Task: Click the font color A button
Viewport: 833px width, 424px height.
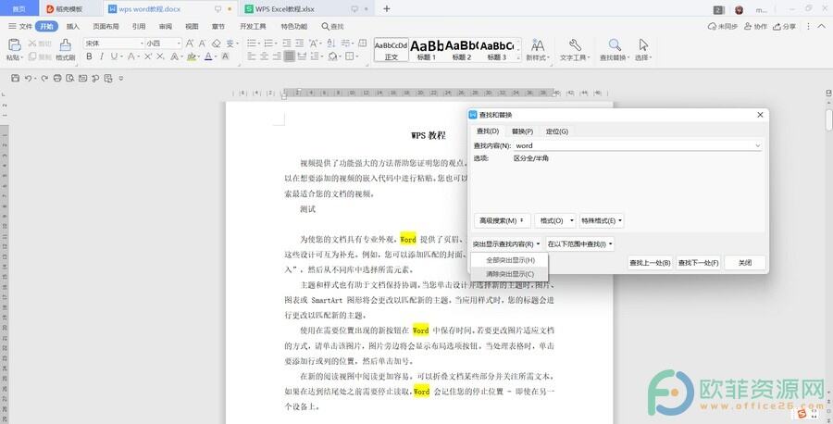Action: 208,56
